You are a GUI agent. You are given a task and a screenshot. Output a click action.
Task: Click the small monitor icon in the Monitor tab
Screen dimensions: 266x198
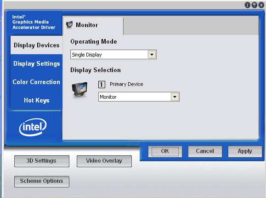point(69,25)
